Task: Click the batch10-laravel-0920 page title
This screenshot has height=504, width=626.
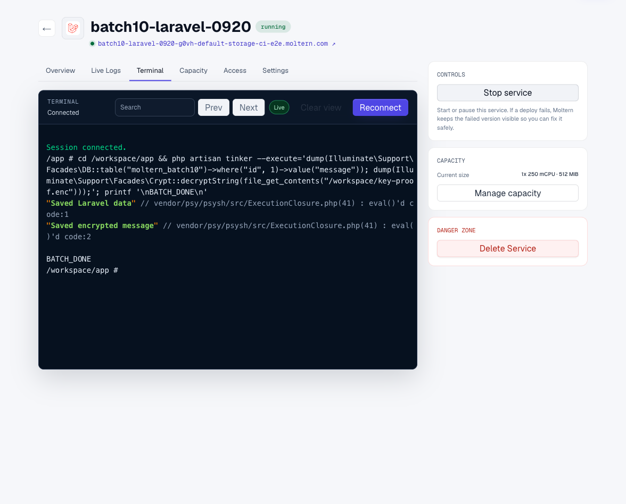Action: (171, 27)
